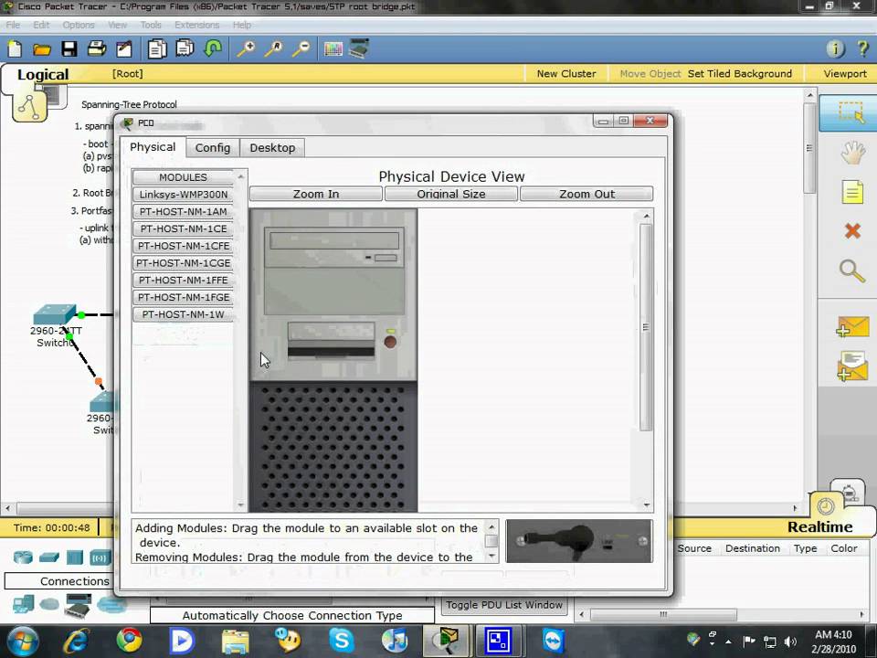Choose the Add Complex PDU envelope tool

click(852, 366)
